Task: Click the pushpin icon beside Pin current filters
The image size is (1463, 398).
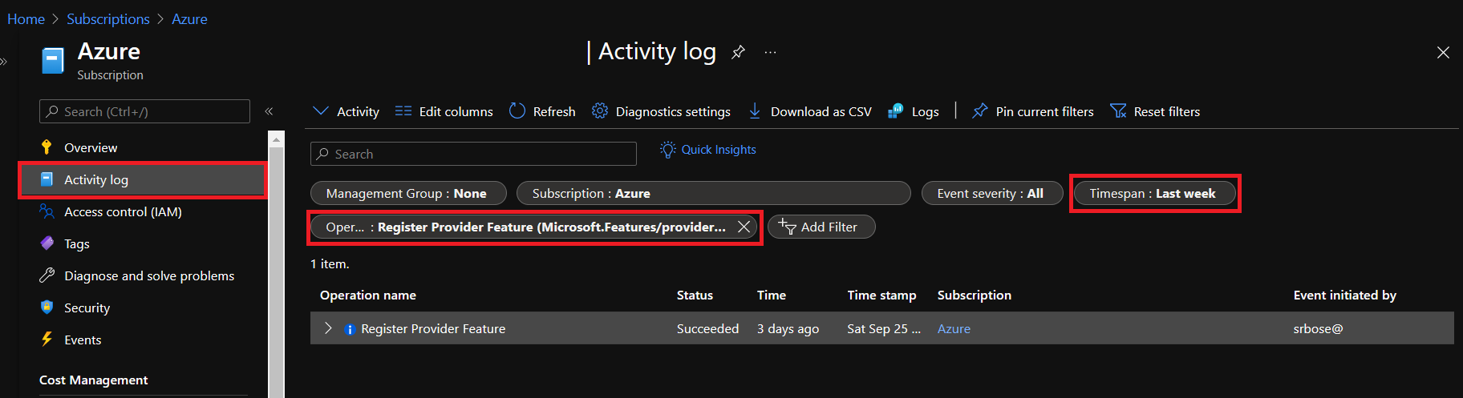Action: pos(979,111)
